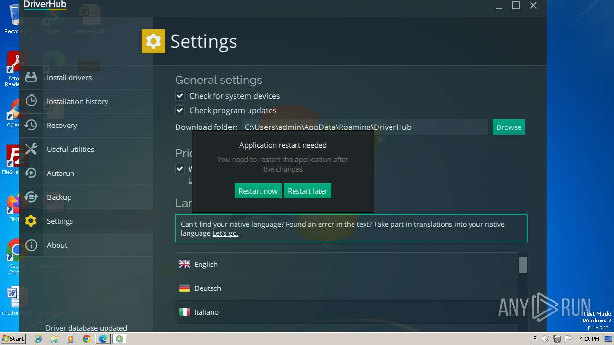Screen dimensions: 614x345
Task: Click the Recovery icon in sidebar
Action: point(31,125)
